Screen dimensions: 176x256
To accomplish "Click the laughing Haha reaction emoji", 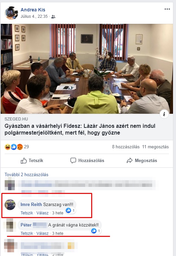I will pos(7,147).
